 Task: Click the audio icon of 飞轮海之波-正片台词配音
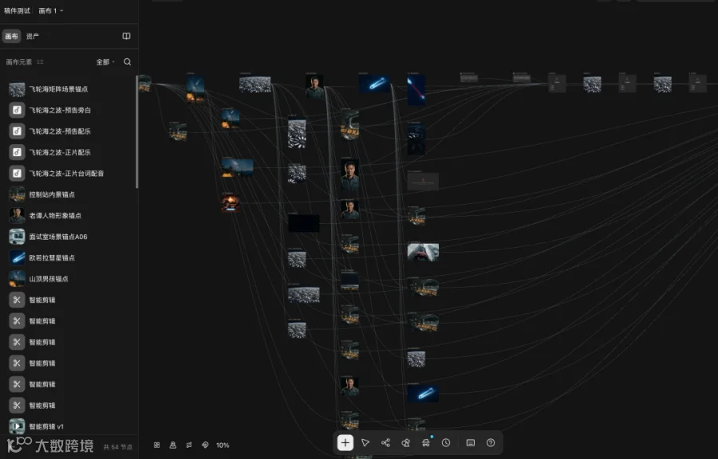pos(17,173)
